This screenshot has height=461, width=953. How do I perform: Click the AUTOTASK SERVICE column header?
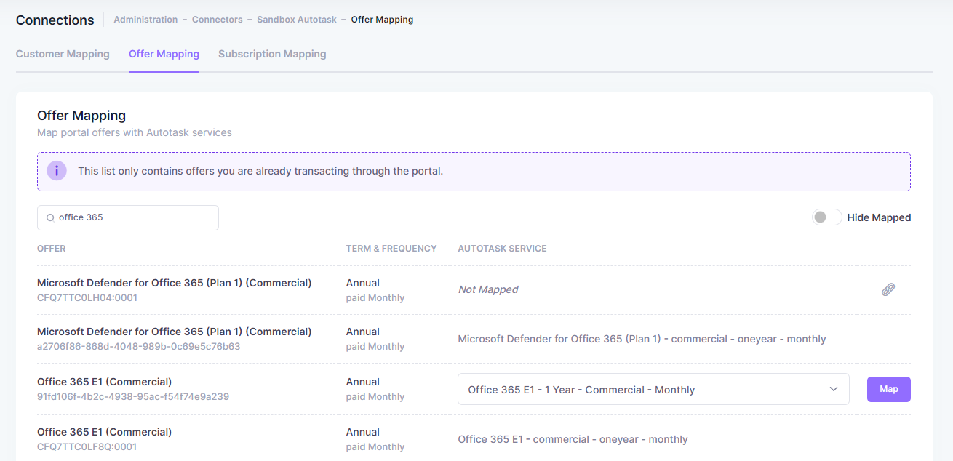coord(502,249)
